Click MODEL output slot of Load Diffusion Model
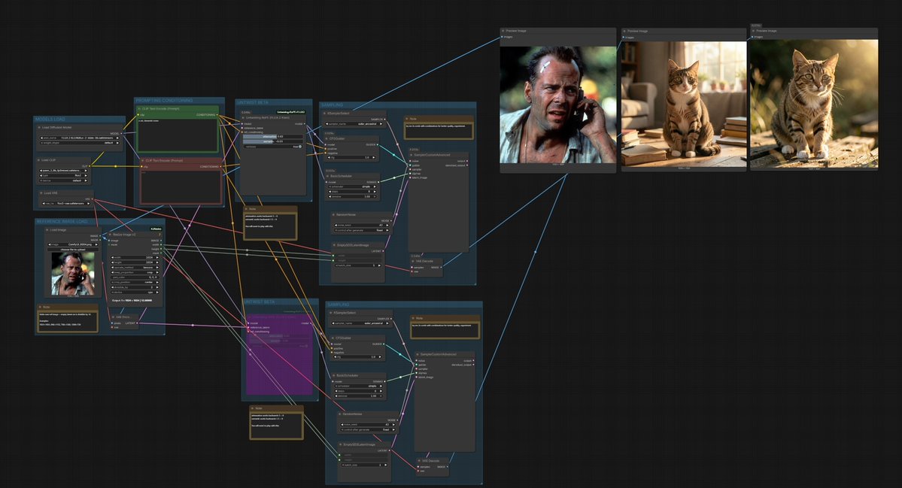902x488 pixels. 121,133
